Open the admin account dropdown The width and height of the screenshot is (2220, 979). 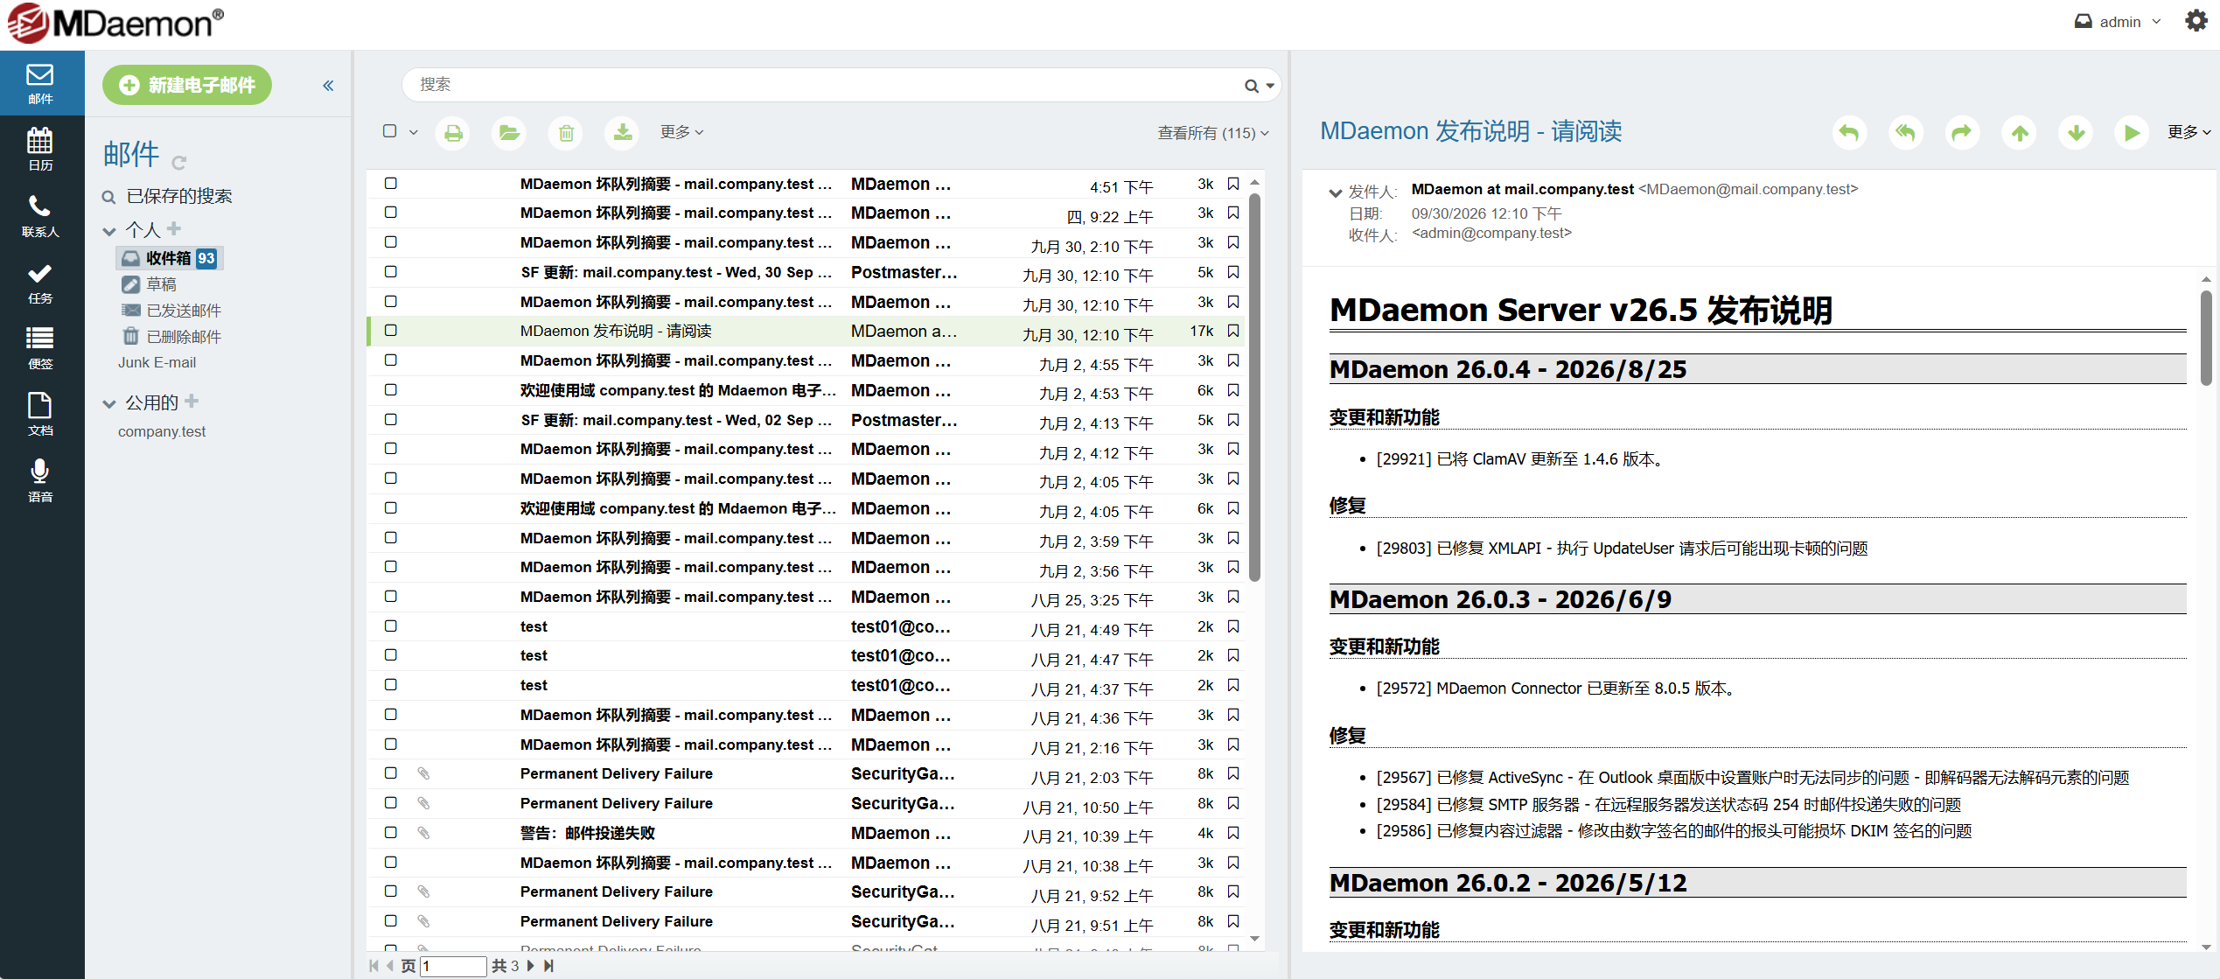point(2118,22)
